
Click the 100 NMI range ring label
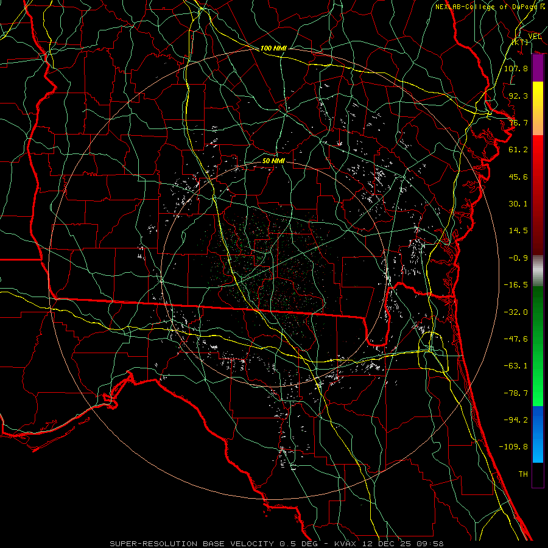click(x=273, y=48)
